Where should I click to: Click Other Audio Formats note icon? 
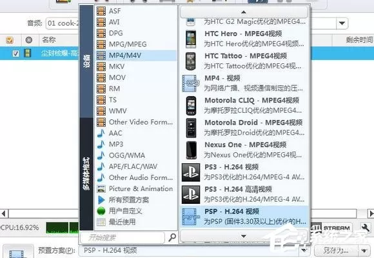pos(101,177)
